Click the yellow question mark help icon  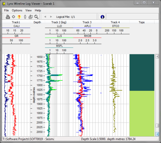(19, 17)
